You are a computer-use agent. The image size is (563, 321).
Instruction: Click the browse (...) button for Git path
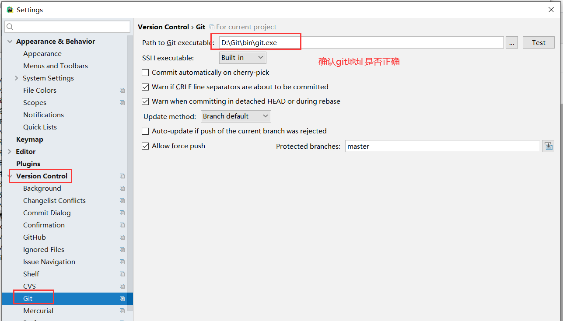point(512,42)
